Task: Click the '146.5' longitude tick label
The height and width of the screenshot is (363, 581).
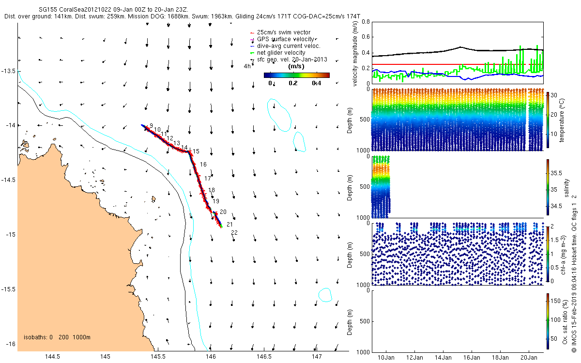Action: pyautogui.click(x=263, y=357)
